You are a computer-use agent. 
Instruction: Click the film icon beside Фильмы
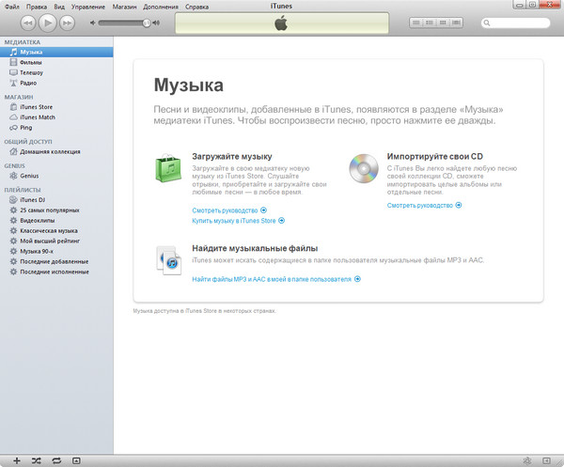[x=14, y=63]
